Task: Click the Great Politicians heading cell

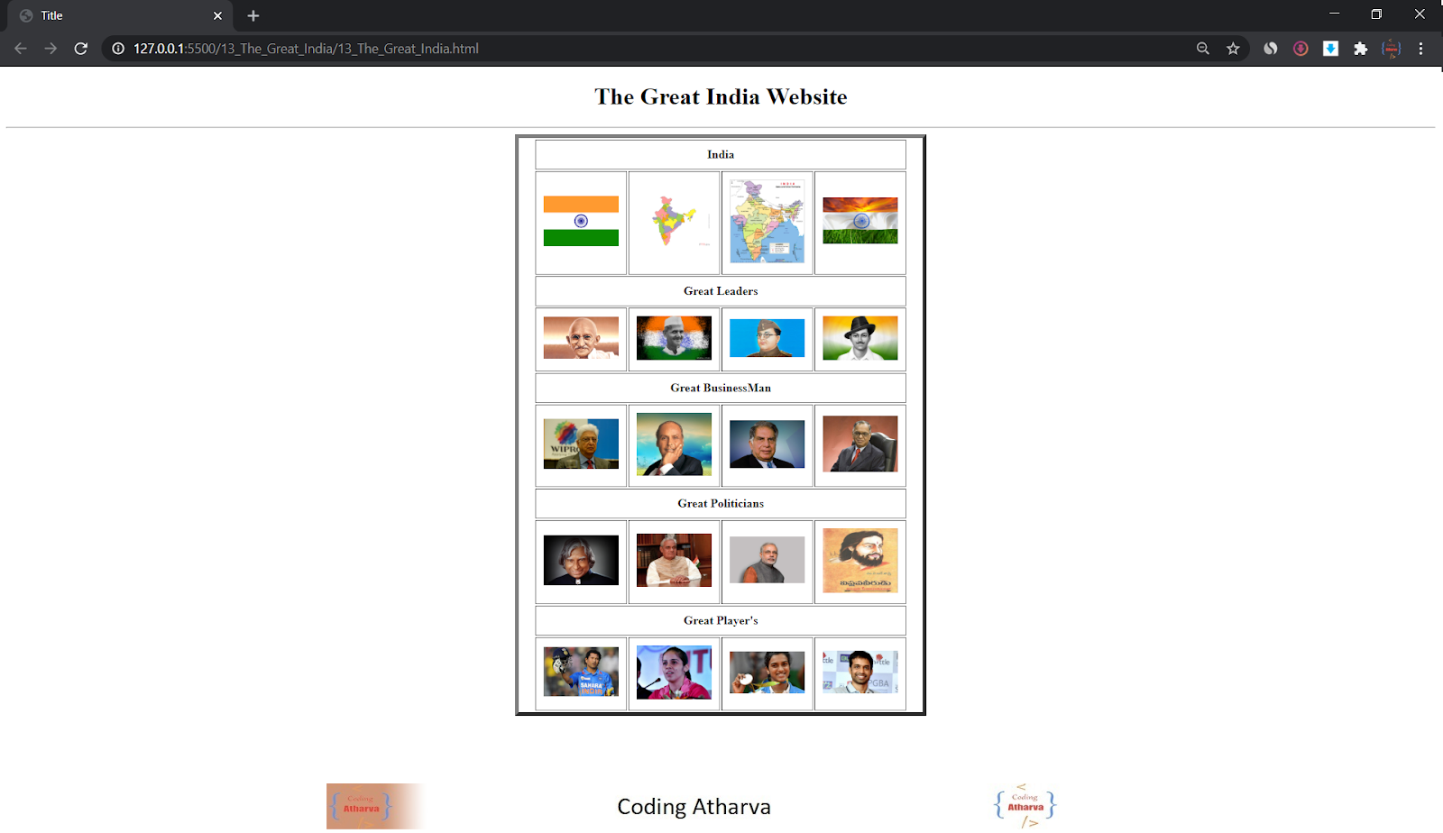Action: pyautogui.click(x=721, y=503)
